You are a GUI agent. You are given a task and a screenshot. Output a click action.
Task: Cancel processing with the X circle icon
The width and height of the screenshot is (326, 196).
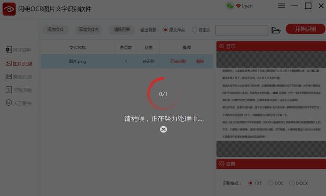164,129
